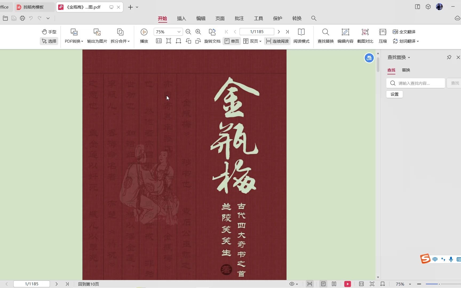Click red play button in status bar

click(348, 284)
